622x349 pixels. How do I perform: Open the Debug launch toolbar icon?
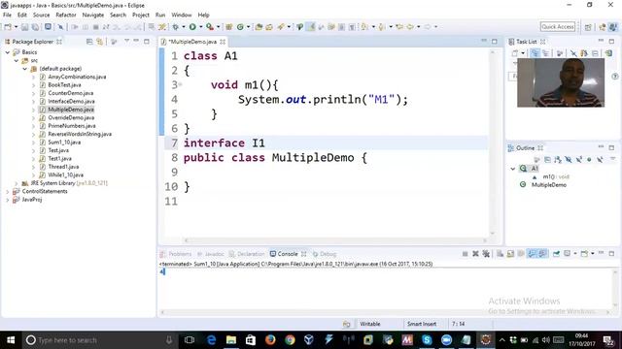point(175,27)
